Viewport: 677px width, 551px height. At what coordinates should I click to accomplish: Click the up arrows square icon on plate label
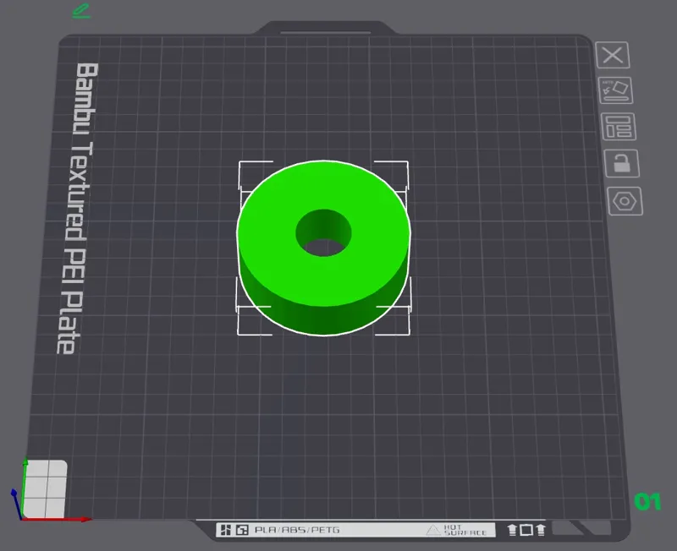[526, 530]
